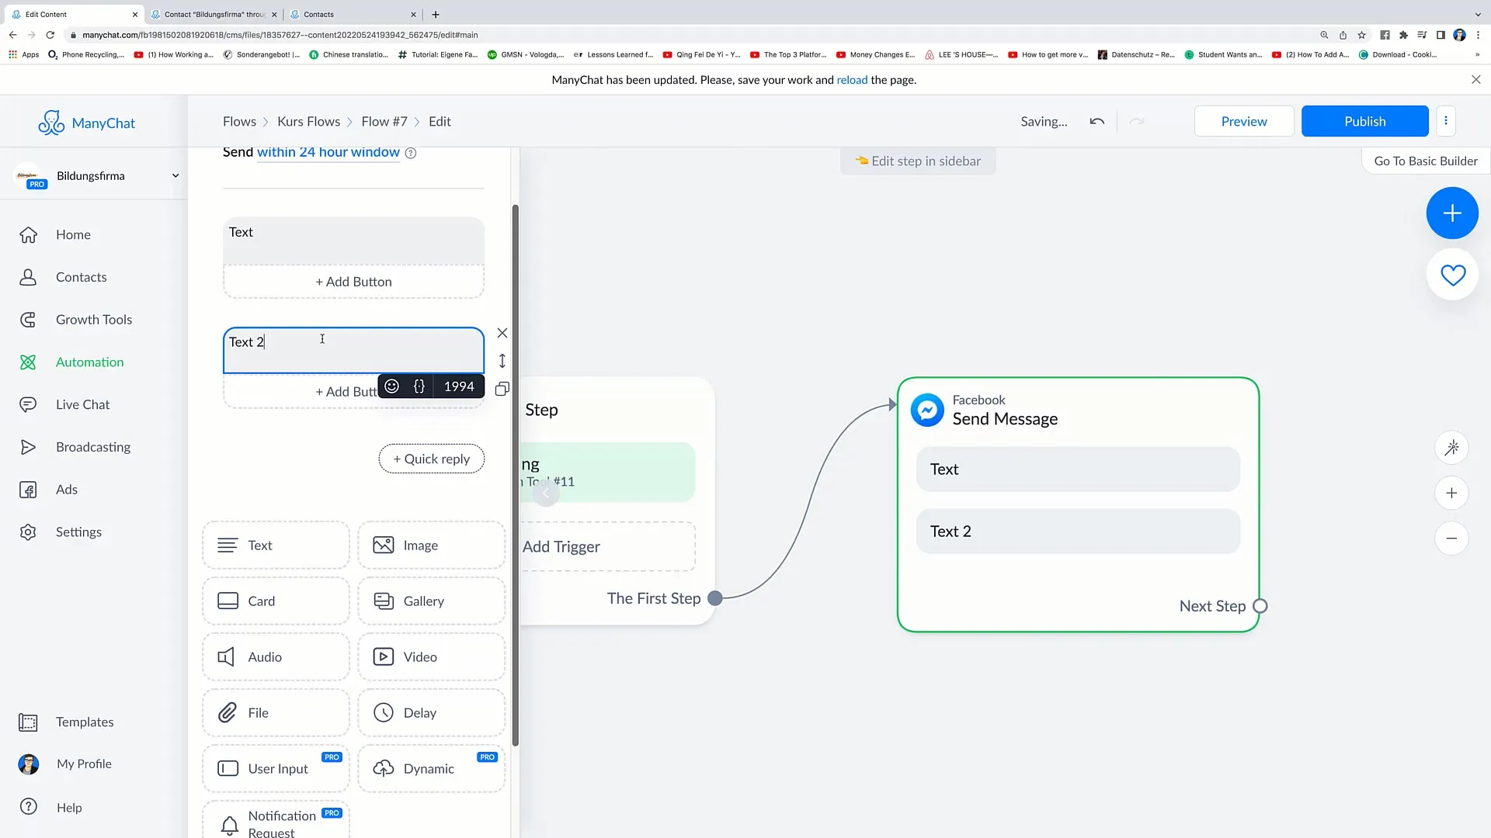The image size is (1491, 838).
Task: Open the emoji picker
Action: click(x=392, y=386)
